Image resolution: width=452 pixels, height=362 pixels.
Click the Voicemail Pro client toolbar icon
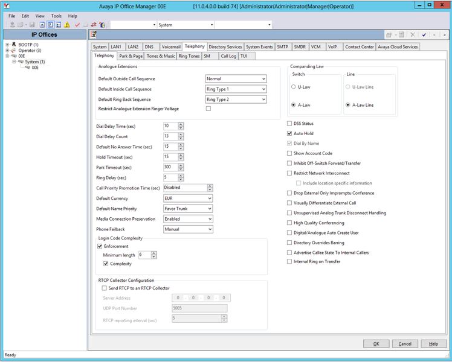[x=102, y=25]
